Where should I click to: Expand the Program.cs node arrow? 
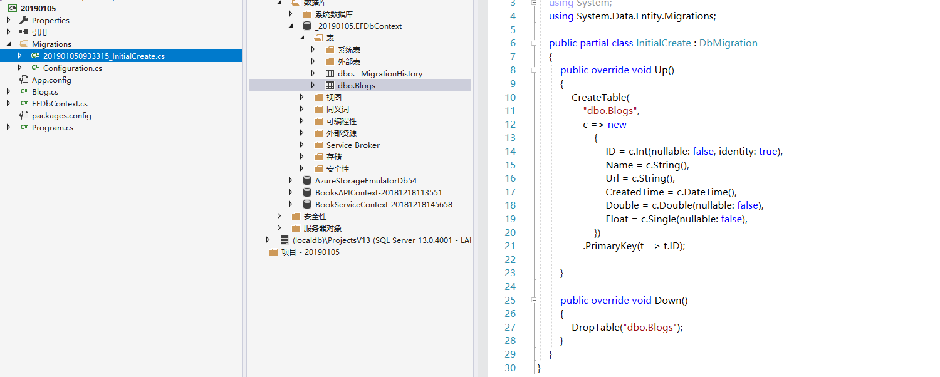point(9,127)
